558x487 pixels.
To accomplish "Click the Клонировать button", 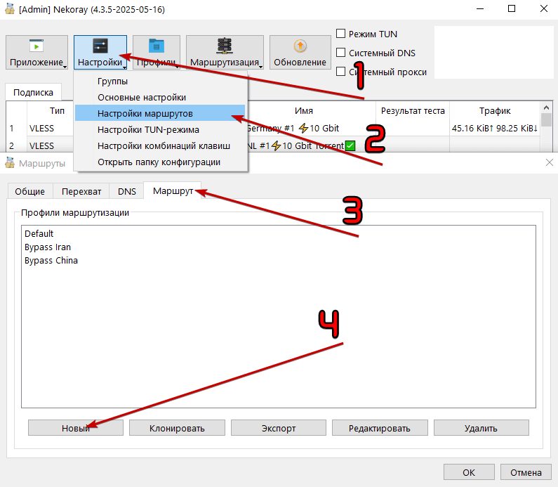I will 177,428.
